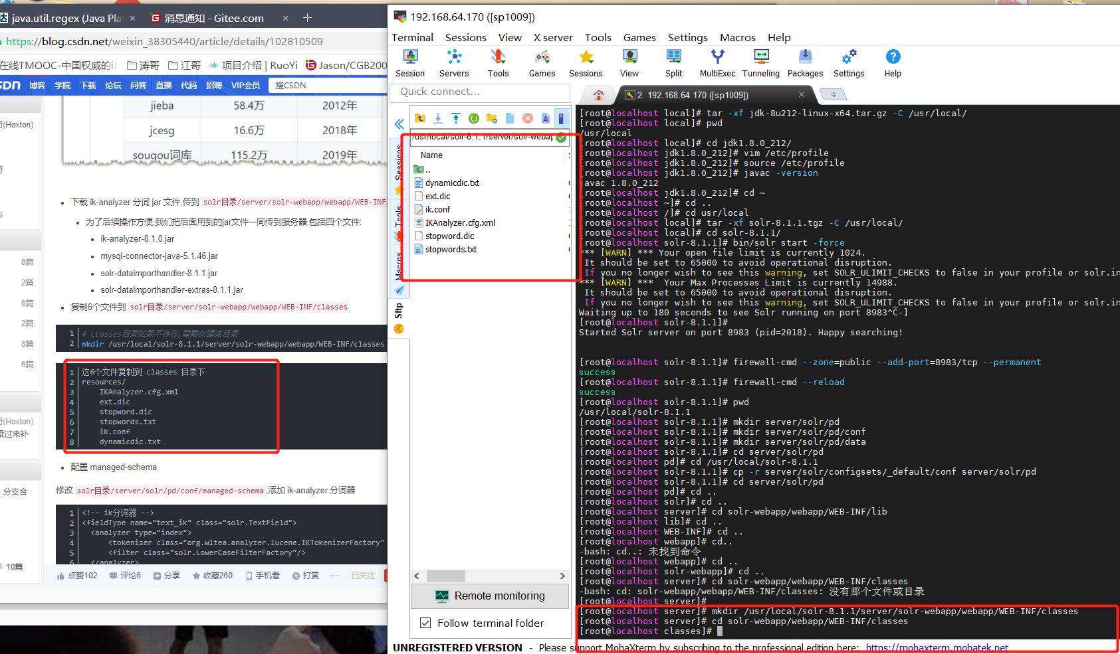Click the SFTP remote path field
This screenshot has width=1120, height=654.
tap(484, 137)
